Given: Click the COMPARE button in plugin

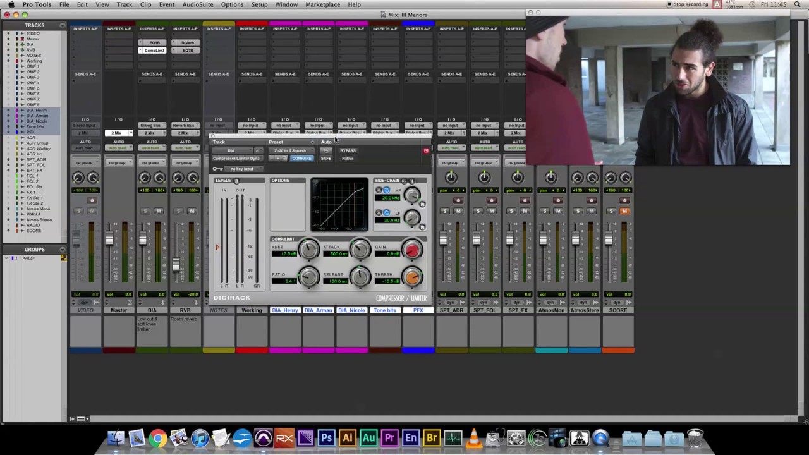Looking at the screenshot, I should [301, 158].
